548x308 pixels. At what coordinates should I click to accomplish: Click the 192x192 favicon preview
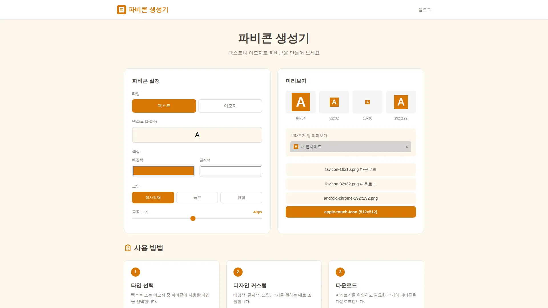coord(401,102)
